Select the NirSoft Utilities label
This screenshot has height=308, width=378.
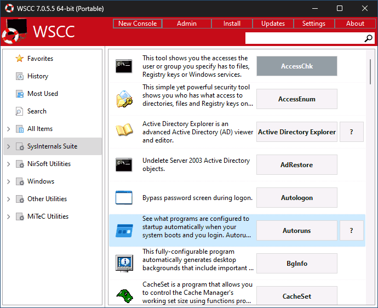click(49, 164)
